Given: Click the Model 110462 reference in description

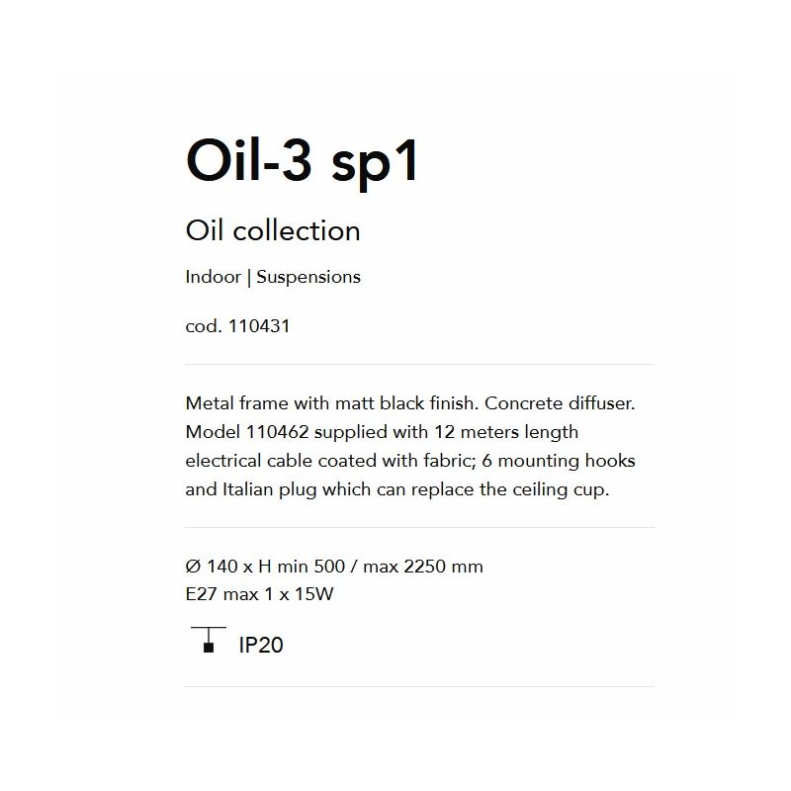Looking at the screenshot, I should coord(247,432).
